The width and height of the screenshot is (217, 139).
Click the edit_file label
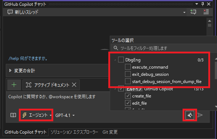pos(139,103)
